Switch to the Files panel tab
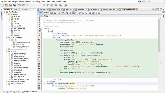Viewport: 165px width, 93px height. [15, 10]
